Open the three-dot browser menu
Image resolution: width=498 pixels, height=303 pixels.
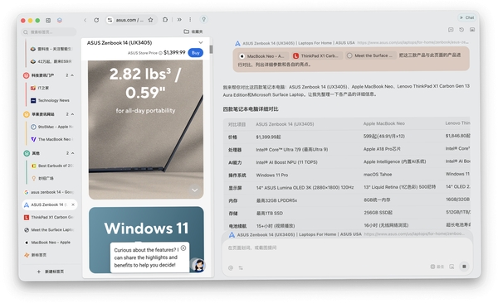pos(190,20)
